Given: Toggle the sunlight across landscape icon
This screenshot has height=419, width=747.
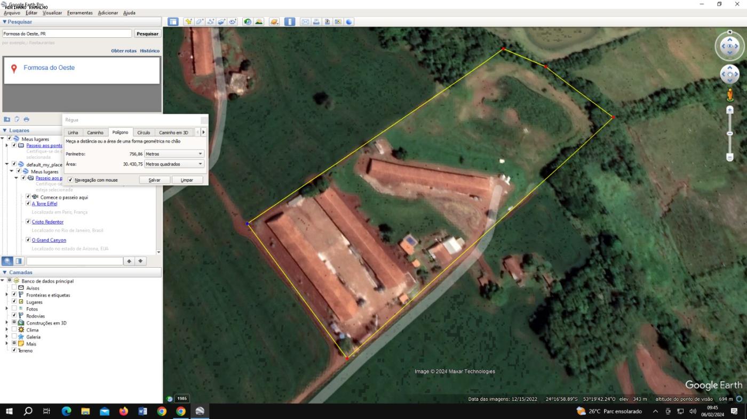Looking at the screenshot, I should [259, 22].
